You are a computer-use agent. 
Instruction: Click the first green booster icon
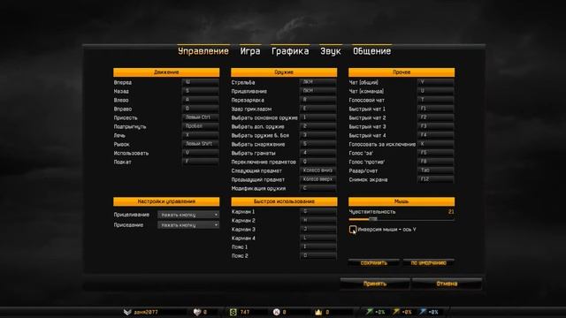(x=370, y=312)
